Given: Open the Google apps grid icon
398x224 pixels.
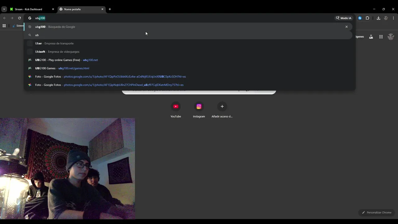Looking at the screenshot, I should click(381, 37).
